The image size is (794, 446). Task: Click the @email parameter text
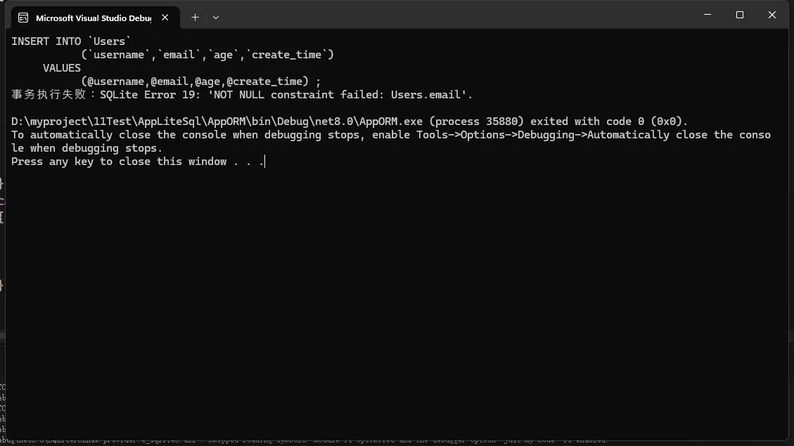(x=169, y=81)
